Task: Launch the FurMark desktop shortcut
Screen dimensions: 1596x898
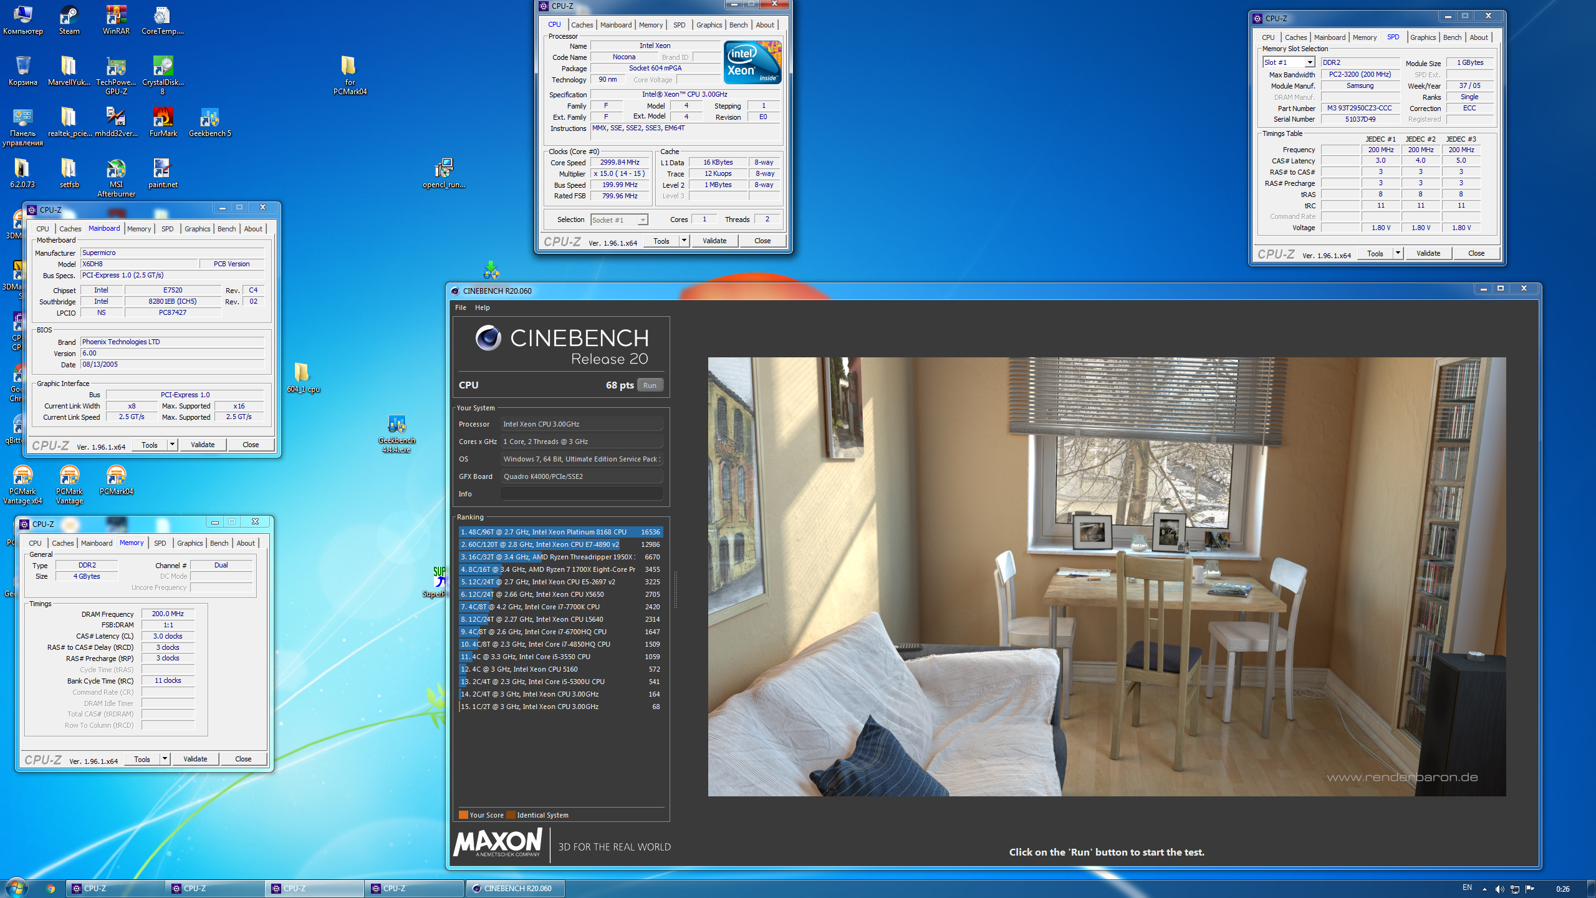Action: [163, 122]
